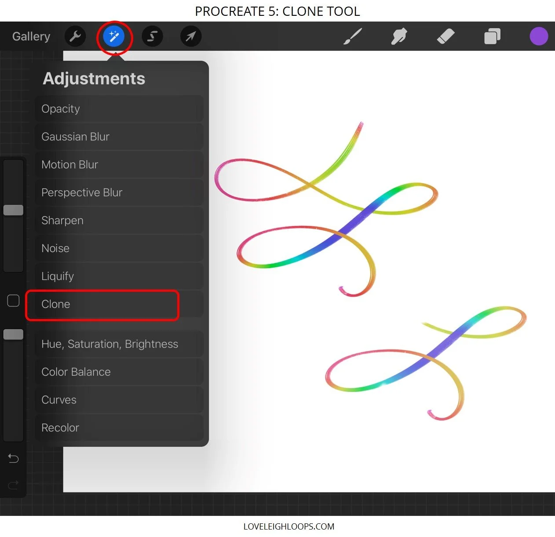Open Color Balance adjustment
555x537 pixels.
tap(119, 372)
